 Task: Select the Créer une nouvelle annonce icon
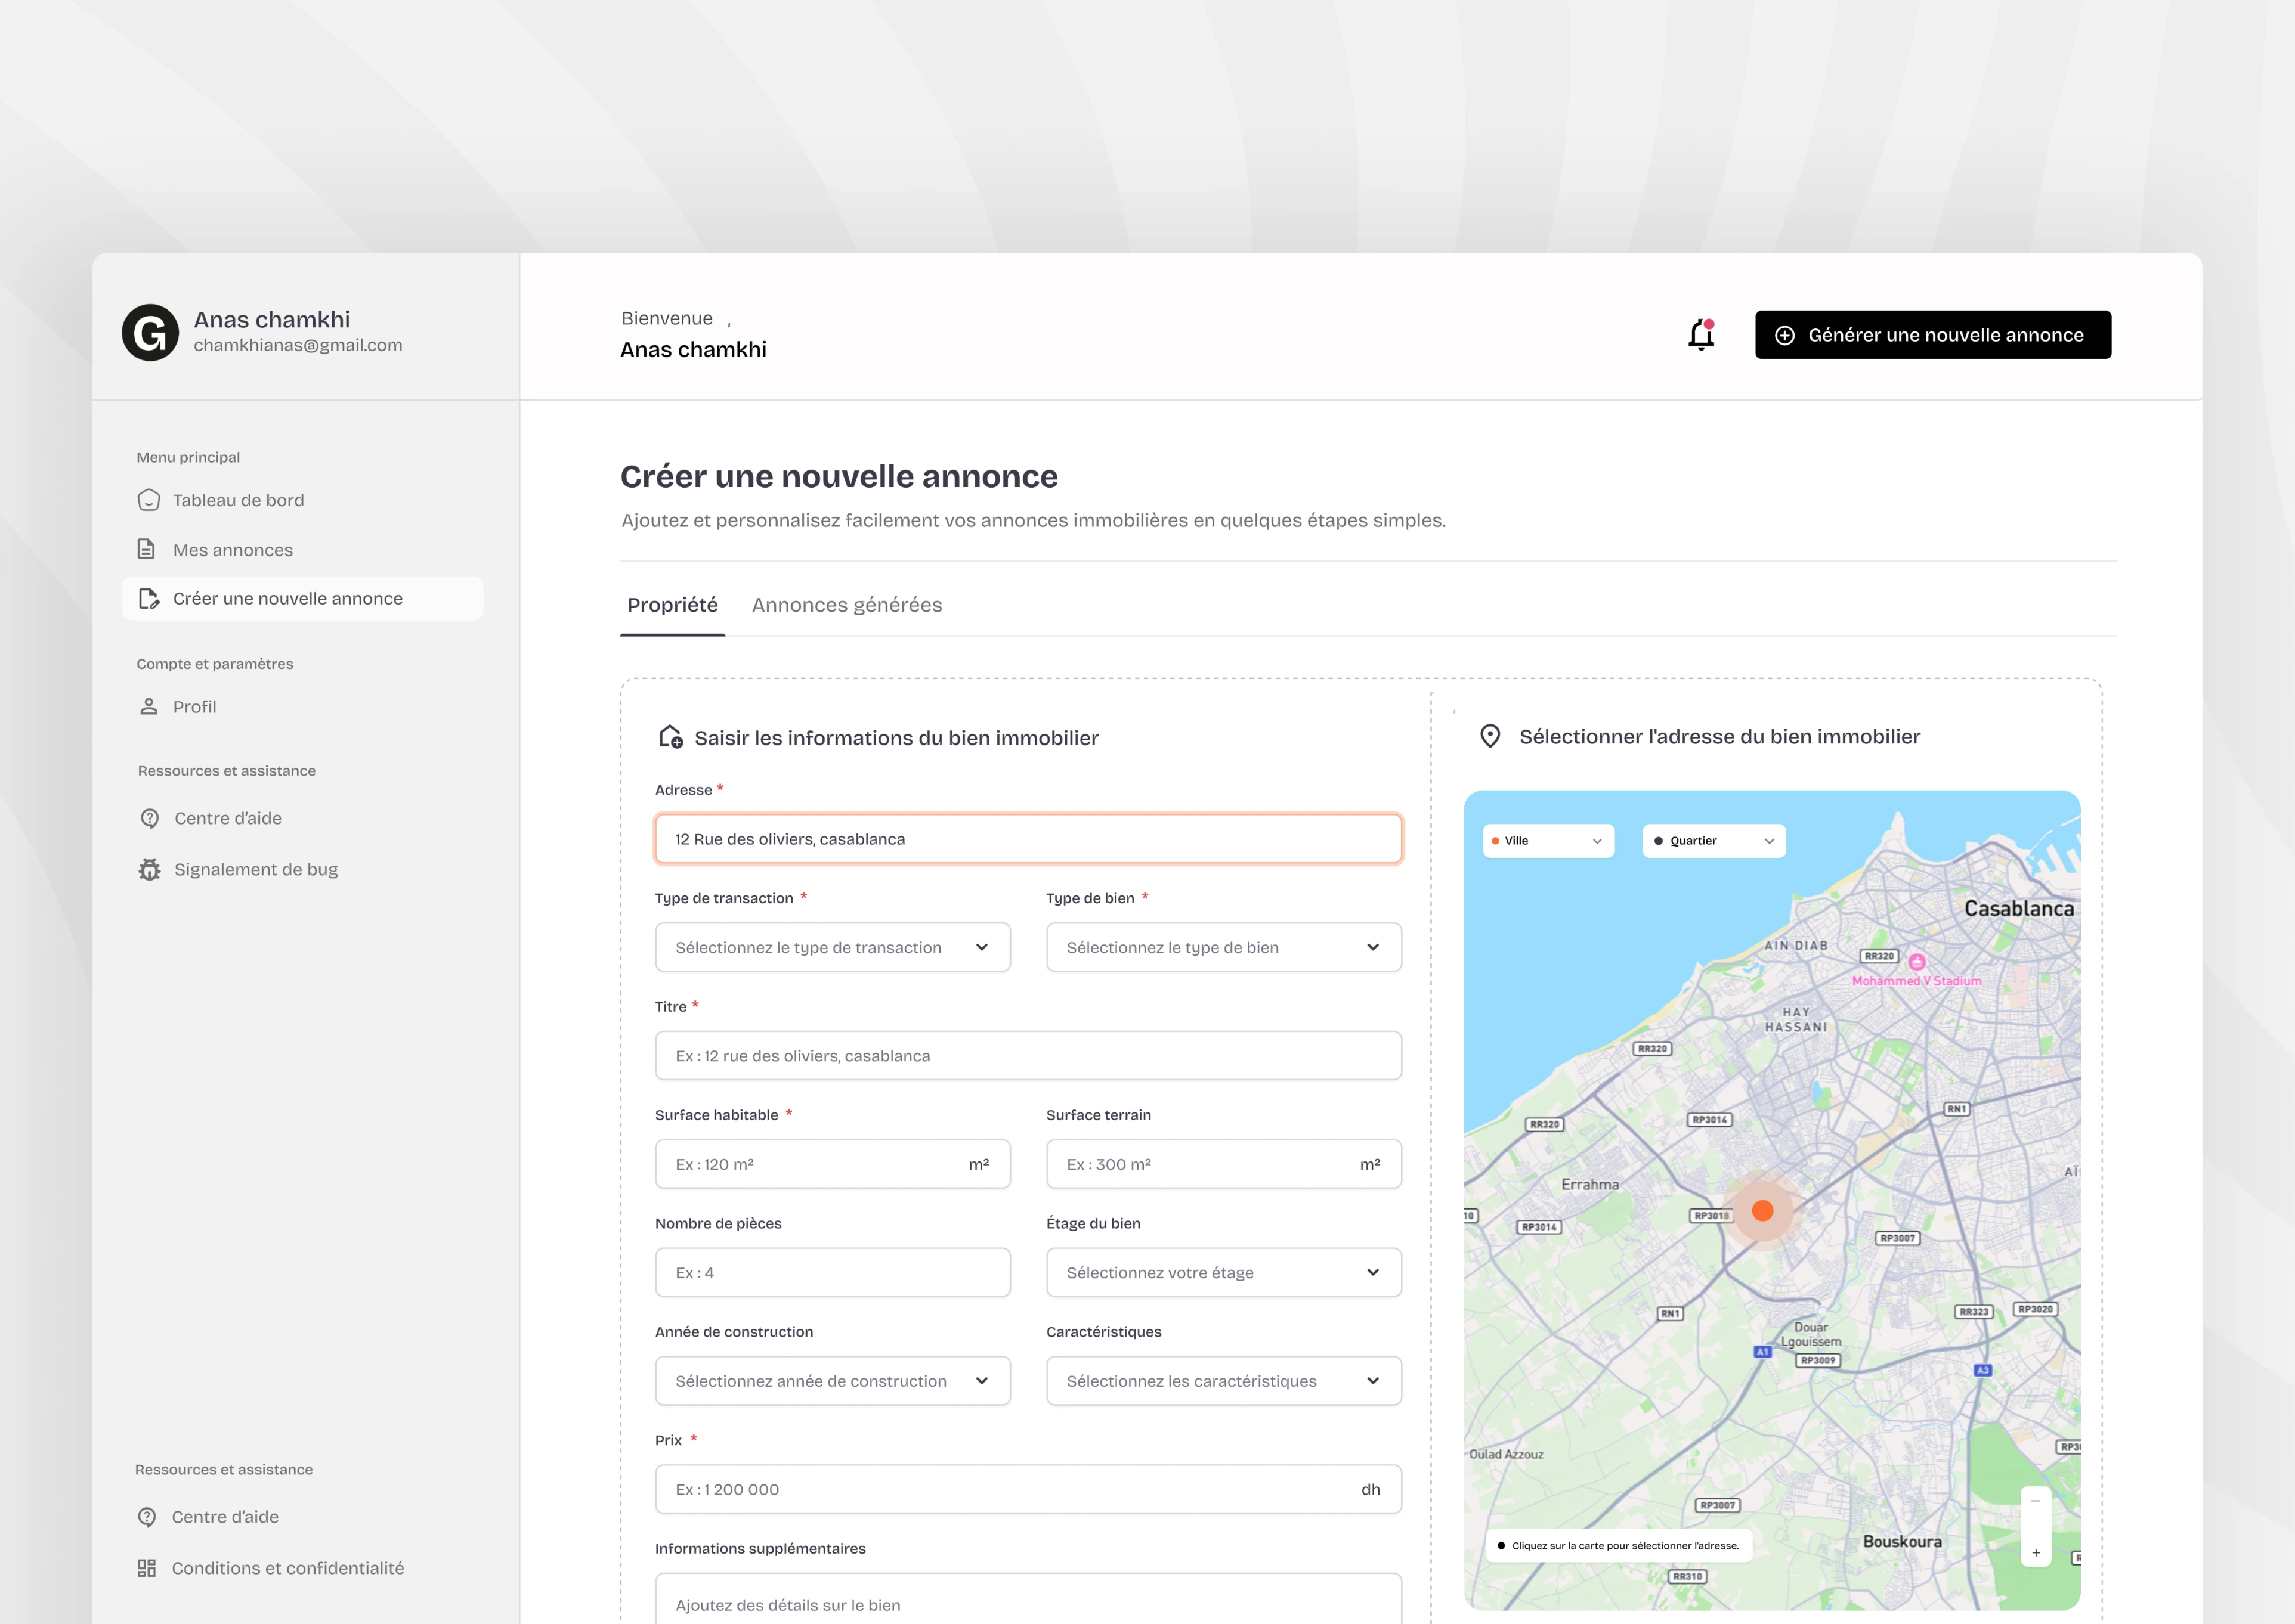point(150,598)
